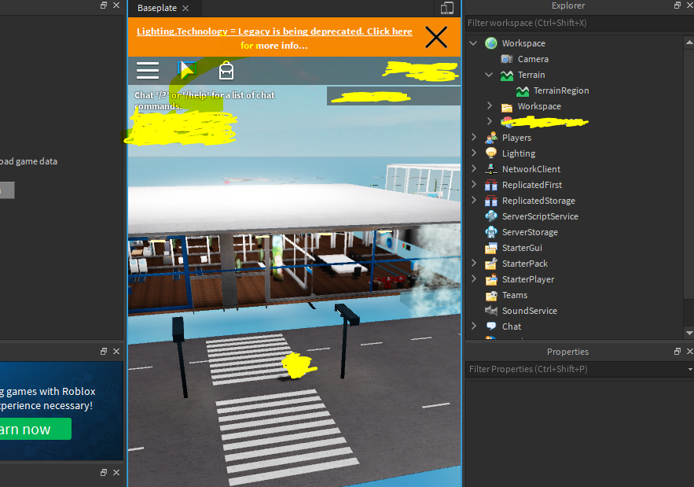Click the green Learn now button
Screen dimensions: 694x487
(35, 429)
